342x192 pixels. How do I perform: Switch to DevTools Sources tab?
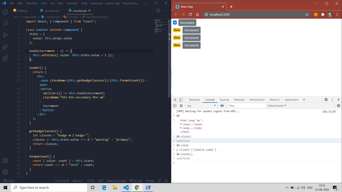pyautogui.click(x=224, y=100)
